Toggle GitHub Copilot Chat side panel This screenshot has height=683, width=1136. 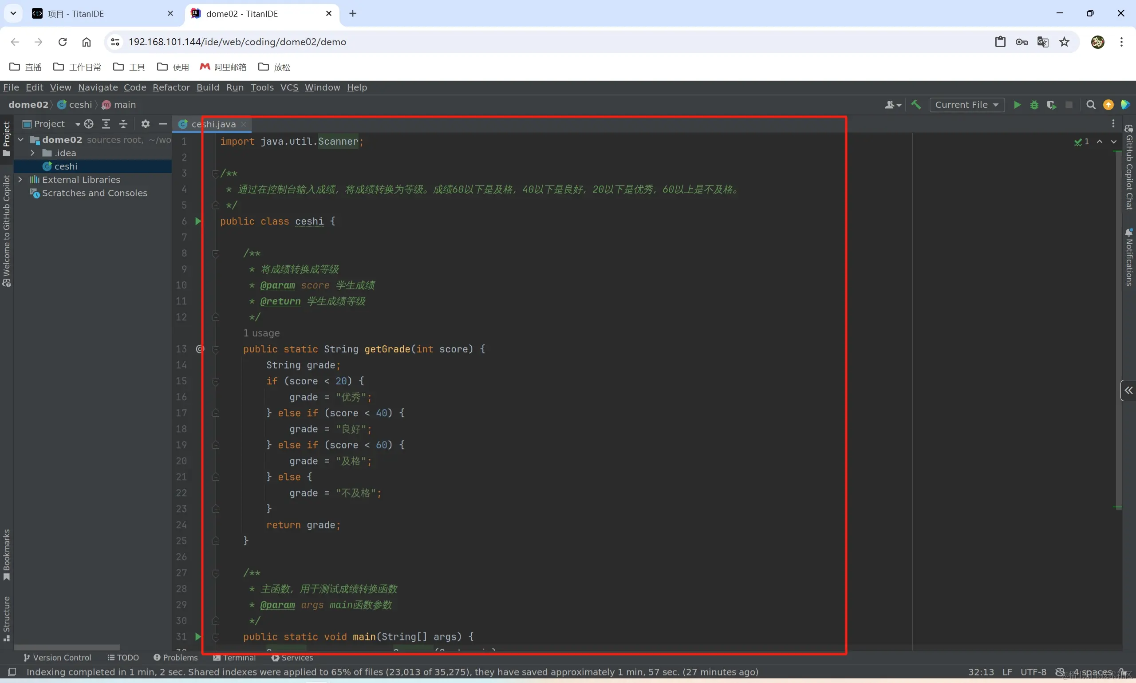tap(1129, 168)
